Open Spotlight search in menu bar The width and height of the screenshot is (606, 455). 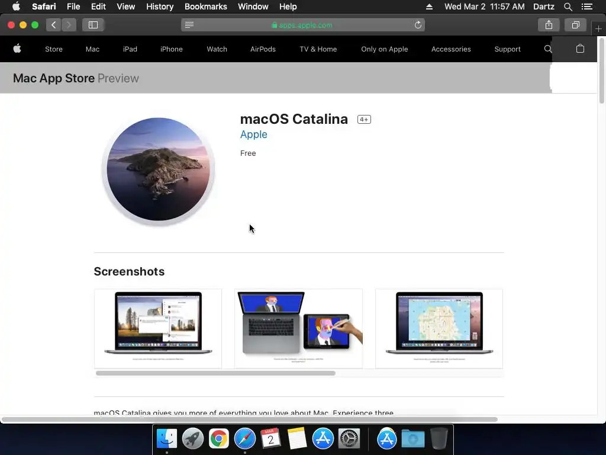pos(568,7)
